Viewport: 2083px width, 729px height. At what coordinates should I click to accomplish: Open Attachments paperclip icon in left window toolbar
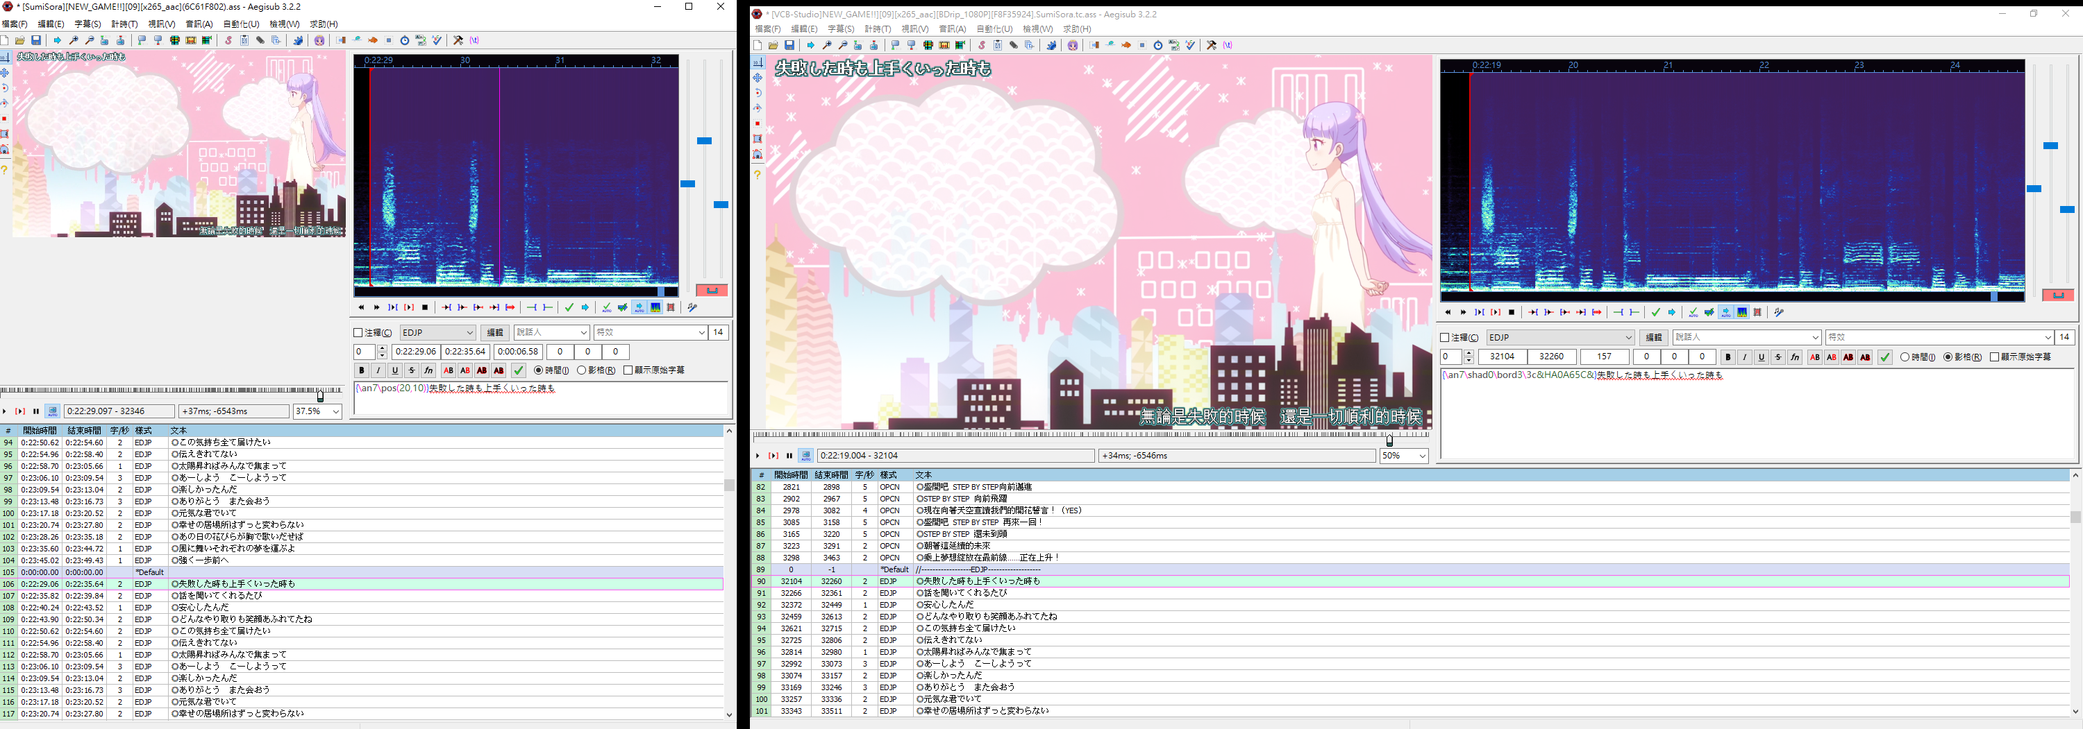coord(260,40)
